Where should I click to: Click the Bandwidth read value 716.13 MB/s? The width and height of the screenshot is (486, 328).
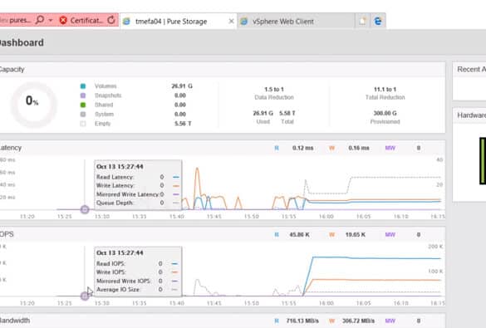(302, 321)
